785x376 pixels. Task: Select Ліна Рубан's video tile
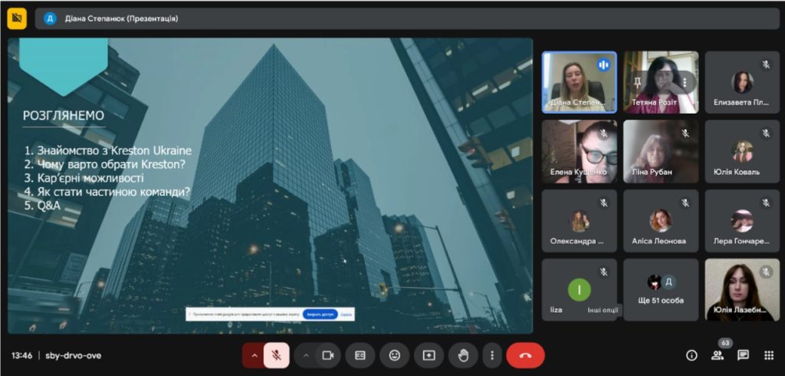coord(661,151)
